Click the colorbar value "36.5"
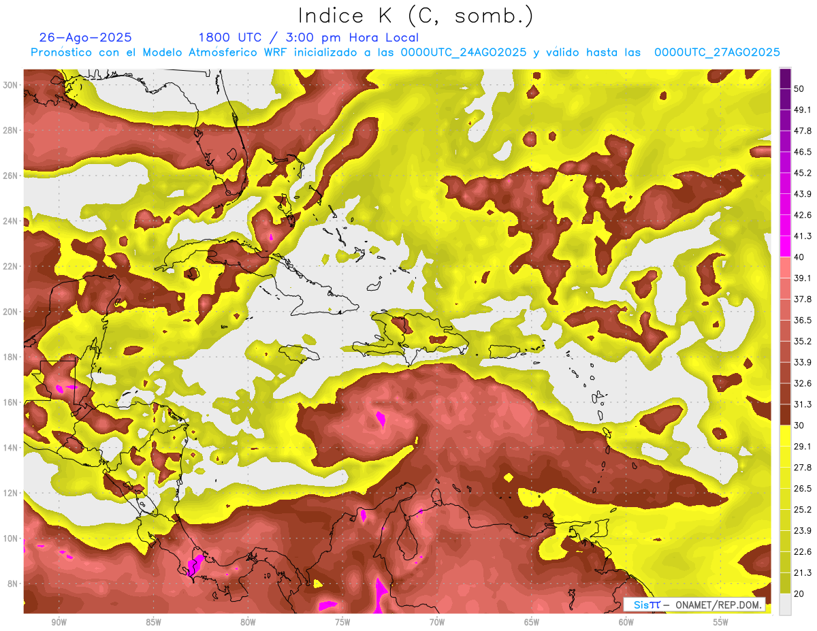 tap(803, 321)
